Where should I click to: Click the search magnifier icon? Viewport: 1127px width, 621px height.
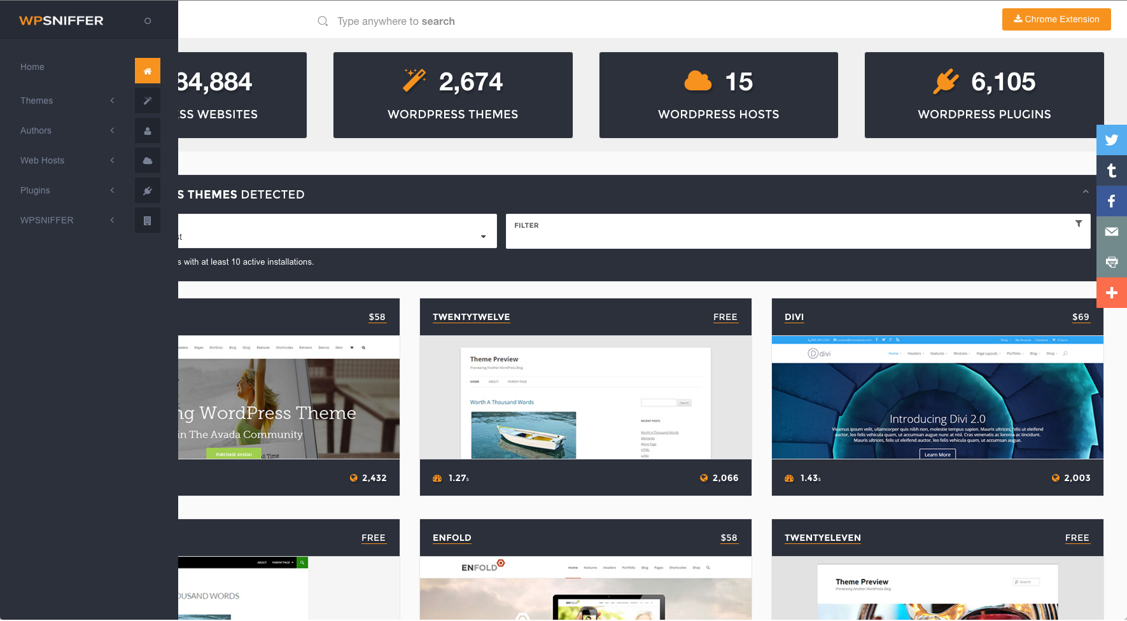tap(323, 21)
